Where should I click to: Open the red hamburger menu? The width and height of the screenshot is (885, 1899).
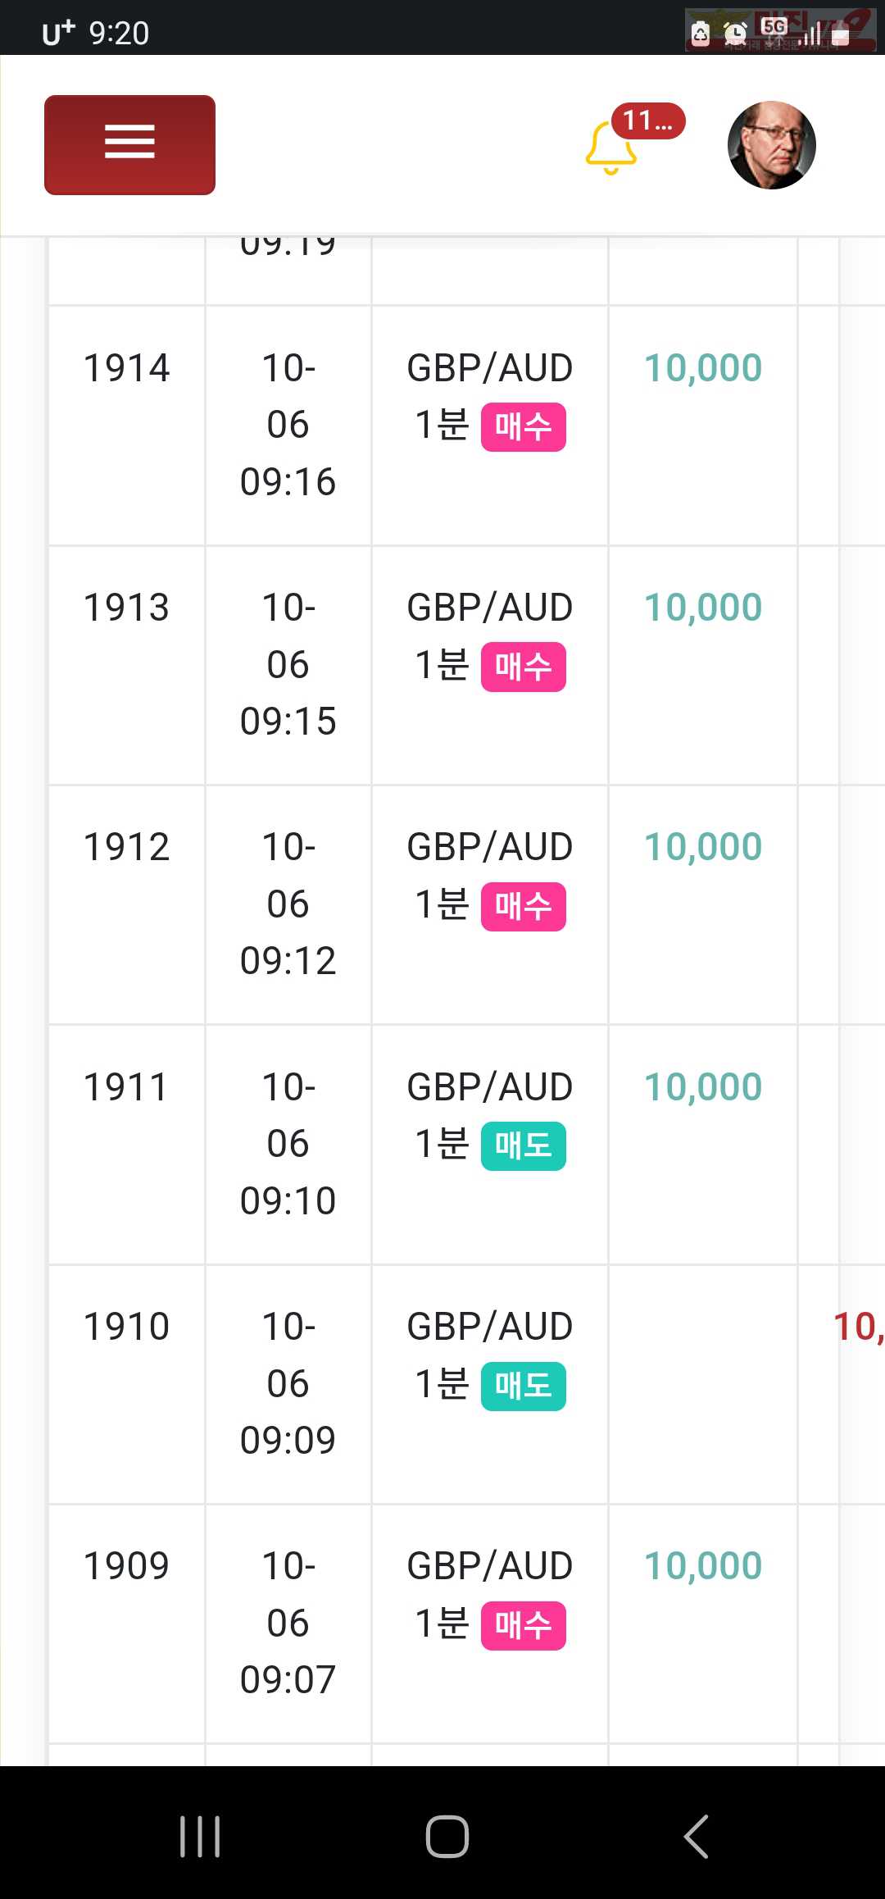[129, 145]
